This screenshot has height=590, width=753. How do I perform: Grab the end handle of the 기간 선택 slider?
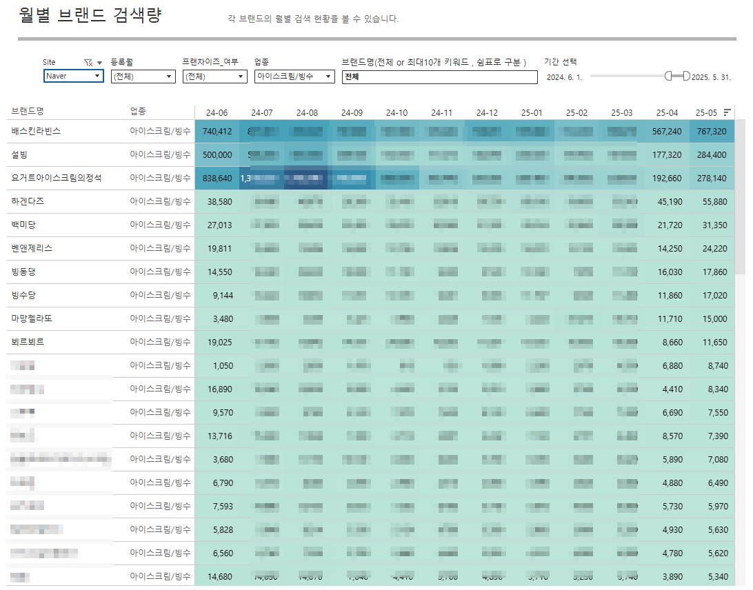pyautogui.click(x=686, y=76)
